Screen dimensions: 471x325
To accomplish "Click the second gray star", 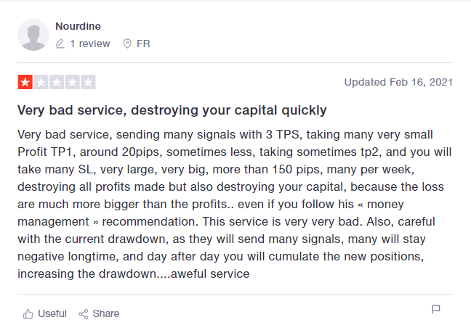I will [x=41, y=82].
